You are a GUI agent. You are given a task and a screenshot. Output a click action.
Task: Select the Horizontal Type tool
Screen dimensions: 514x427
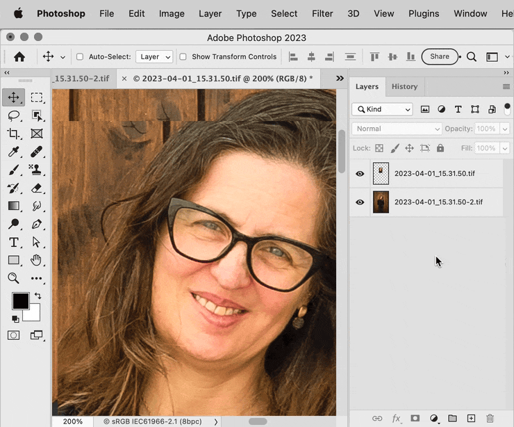[13, 242]
